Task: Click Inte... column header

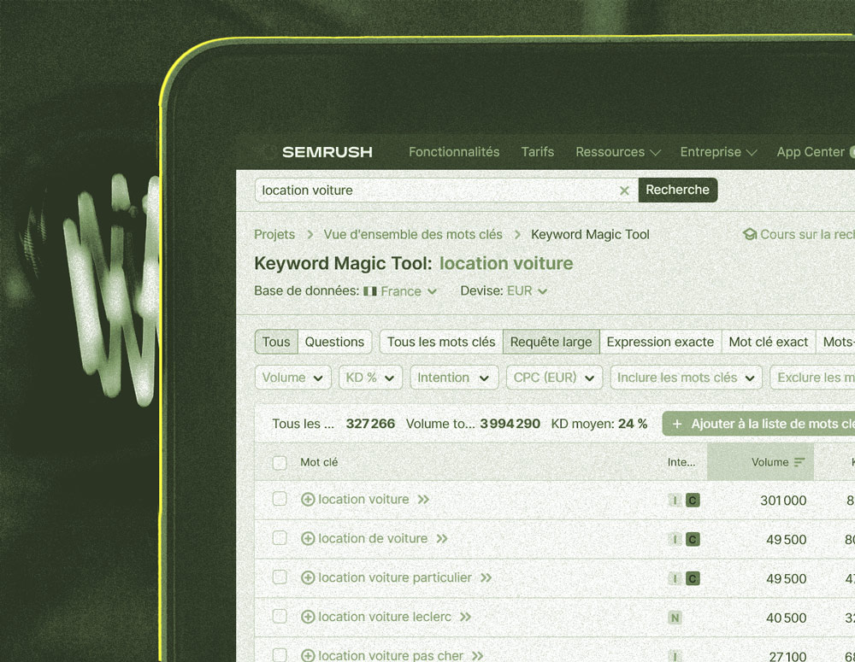Action: (681, 463)
